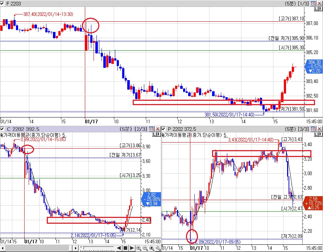The width and height of the screenshot is (323, 252).
Task: Maximize the F 2203 chart pane
Action: [x=313, y=3]
